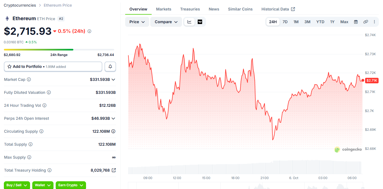
Task: Copy chart link icon
Action: [366, 22]
